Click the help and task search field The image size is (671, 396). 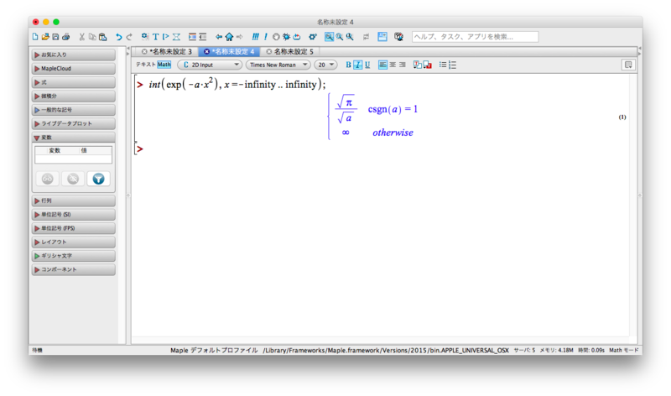coord(475,37)
